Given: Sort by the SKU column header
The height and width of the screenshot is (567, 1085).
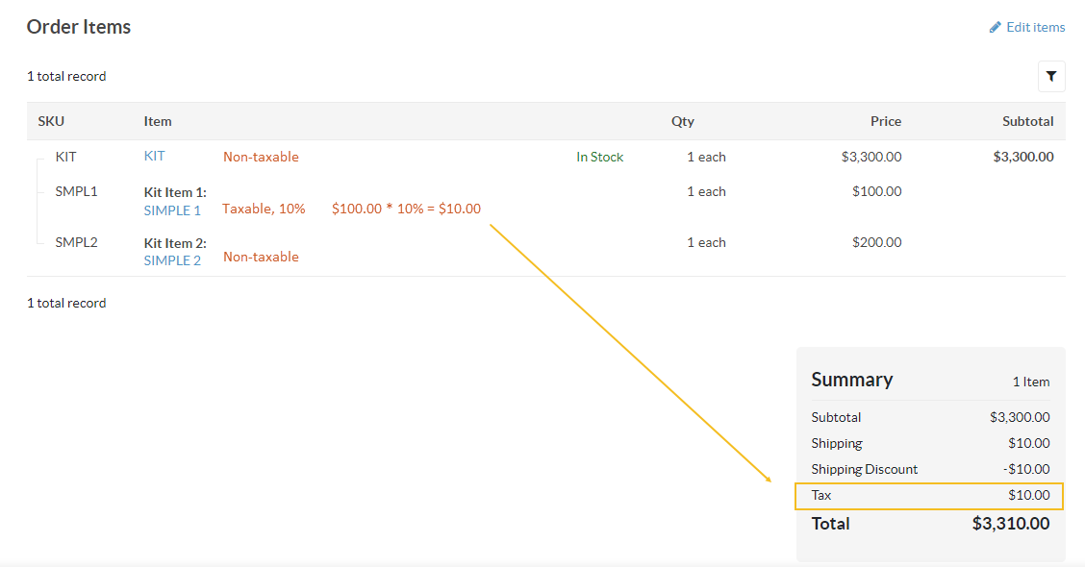Looking at the screenshot, I should click(51, 121).
